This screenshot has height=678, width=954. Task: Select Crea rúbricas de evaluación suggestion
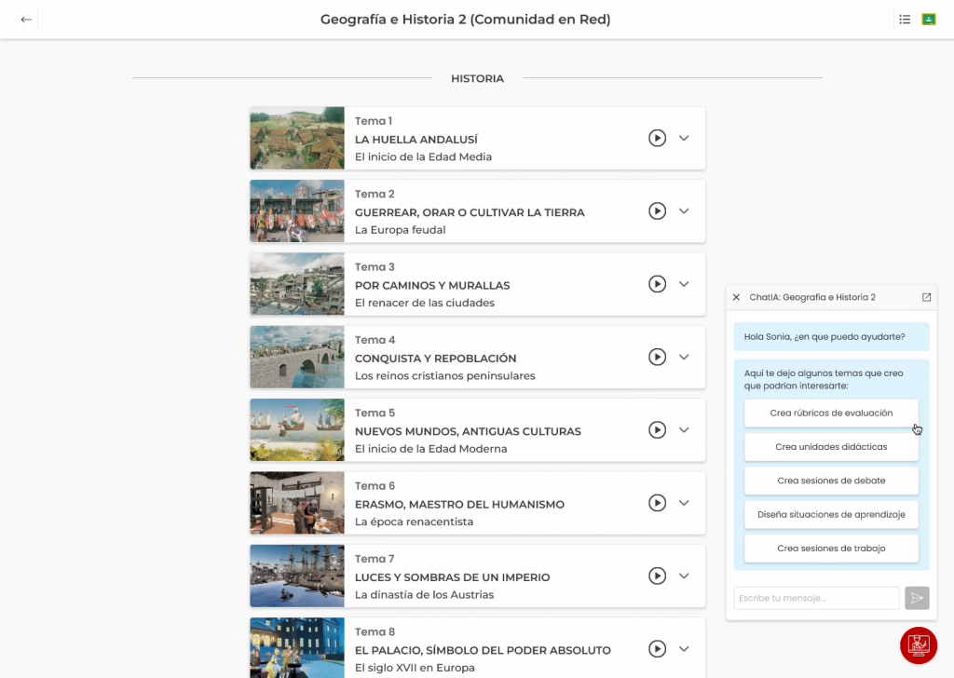coord(831,413)
